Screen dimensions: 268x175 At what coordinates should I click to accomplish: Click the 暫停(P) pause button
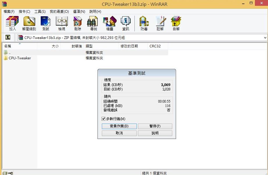[155, 126]
